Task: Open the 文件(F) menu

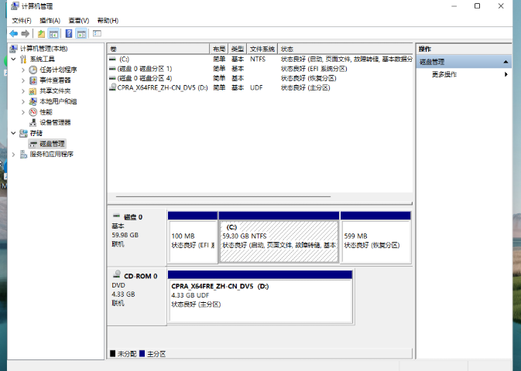Action: point(22,20)
